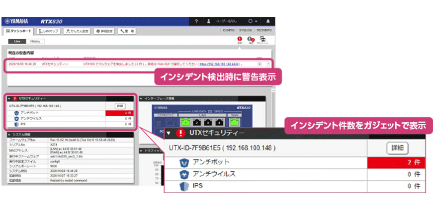Click ユーザー名なし user label
Image resolution: width=435 pixels, height=223 pixels.
click(227, 21)
